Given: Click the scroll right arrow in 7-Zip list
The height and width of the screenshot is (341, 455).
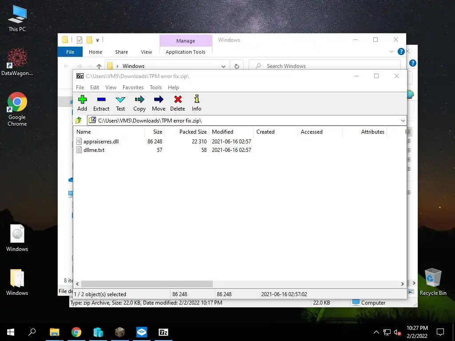Looking at the screenshot, I should click(402, 284).
